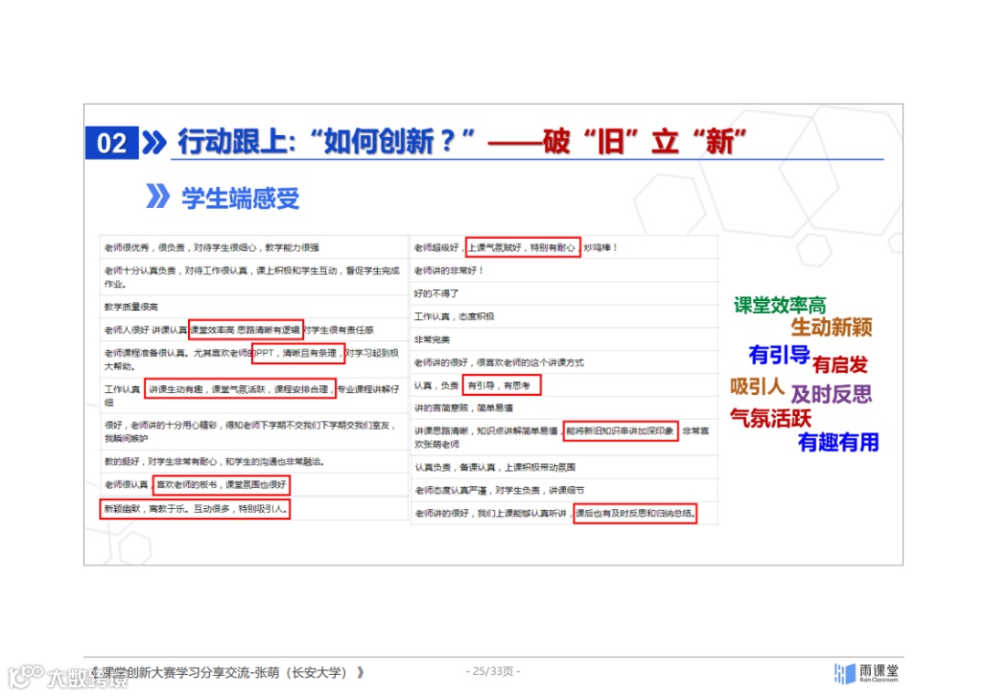Click the comment row 教学质量很高

pyautogui.click(x=254, y=307)
